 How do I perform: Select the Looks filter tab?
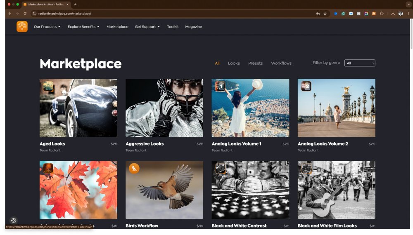pyautogui.click(x=234, y=63)
